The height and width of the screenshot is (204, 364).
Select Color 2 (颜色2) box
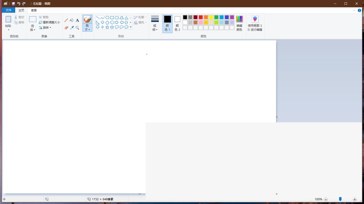pyautogui.click(x=177, y=24)
